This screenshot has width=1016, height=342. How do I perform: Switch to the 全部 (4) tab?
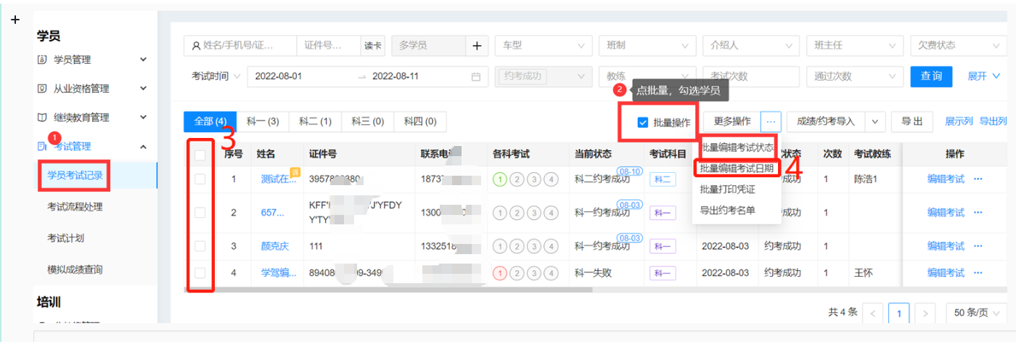(210, 122)
